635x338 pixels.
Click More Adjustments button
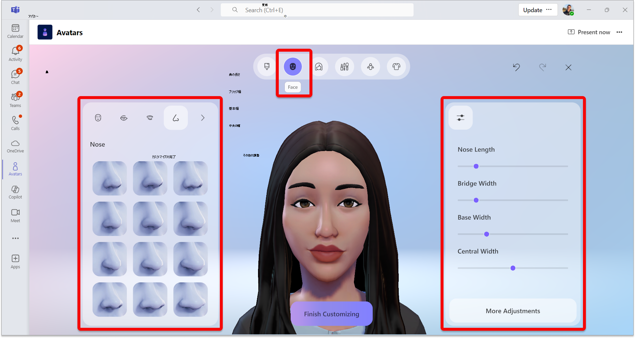point(513,311)
